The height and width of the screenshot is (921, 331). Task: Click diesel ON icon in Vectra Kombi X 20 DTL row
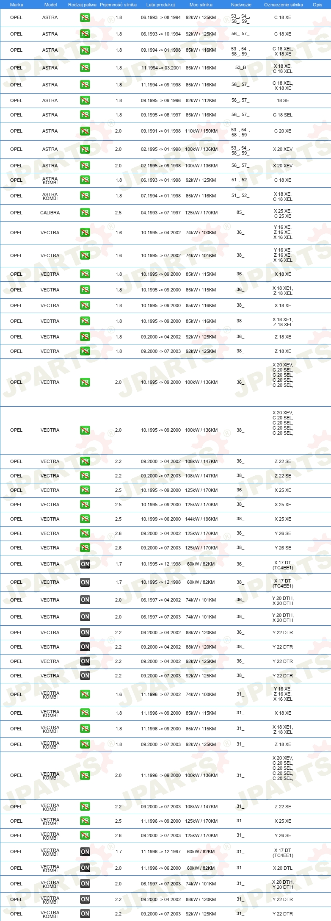click(x=85, y=868)
